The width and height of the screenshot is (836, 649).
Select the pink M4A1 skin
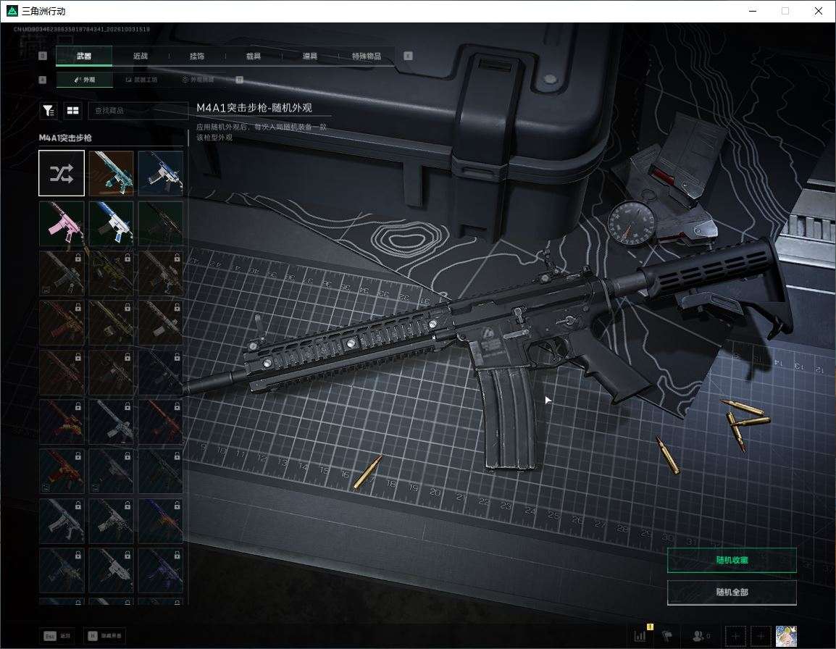coord(62,223)
